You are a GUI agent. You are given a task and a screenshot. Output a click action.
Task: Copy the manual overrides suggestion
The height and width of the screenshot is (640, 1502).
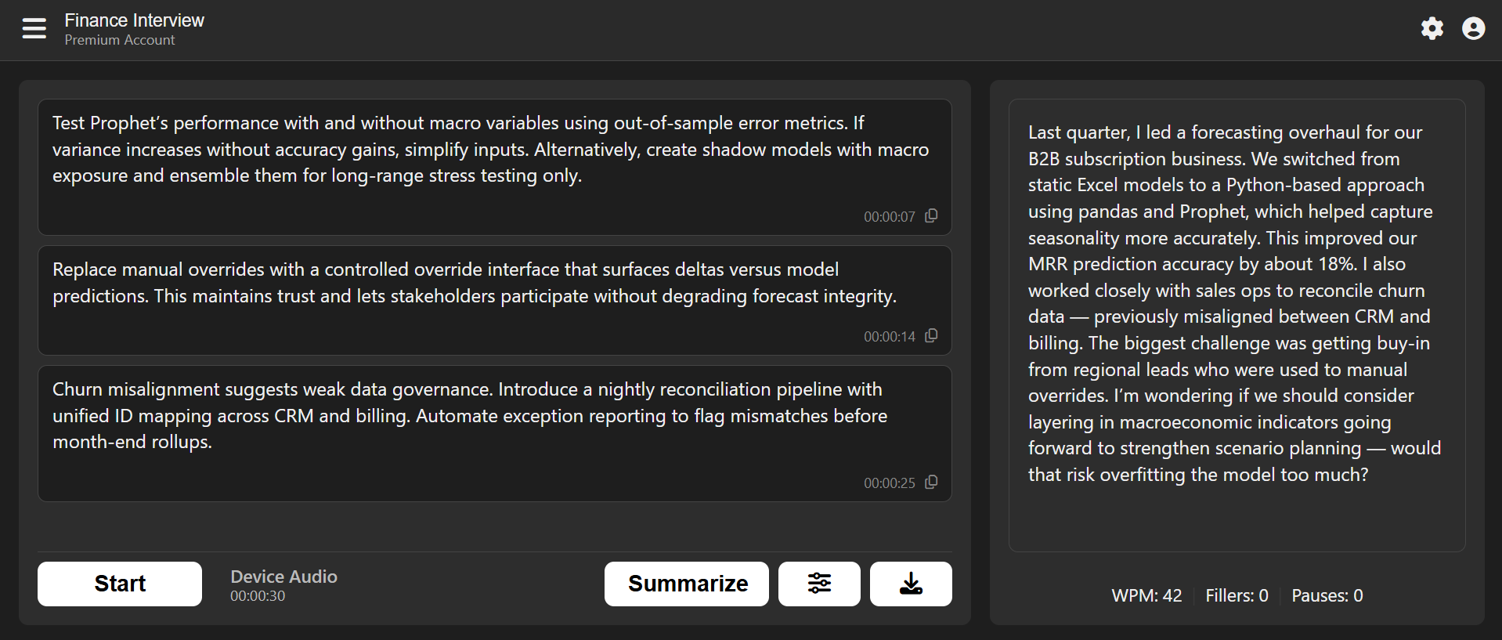[931, 336]
